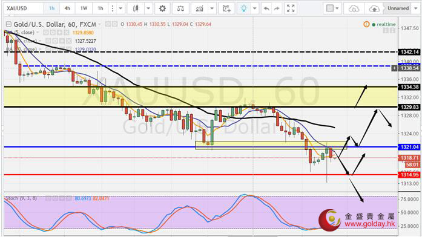Click the undo arrow icon
The image size is (422, 237).
click(266, 8)
